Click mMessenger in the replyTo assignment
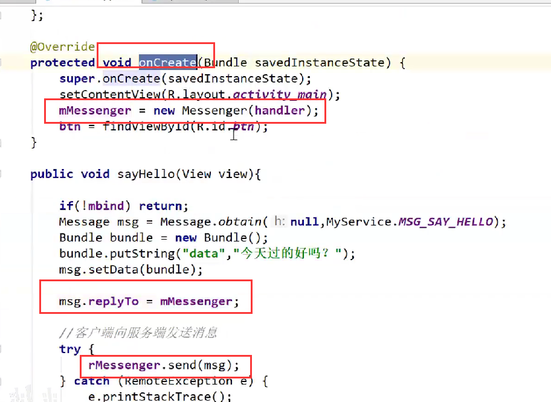Viewport: 551px width, 402px height. point(196,302)
